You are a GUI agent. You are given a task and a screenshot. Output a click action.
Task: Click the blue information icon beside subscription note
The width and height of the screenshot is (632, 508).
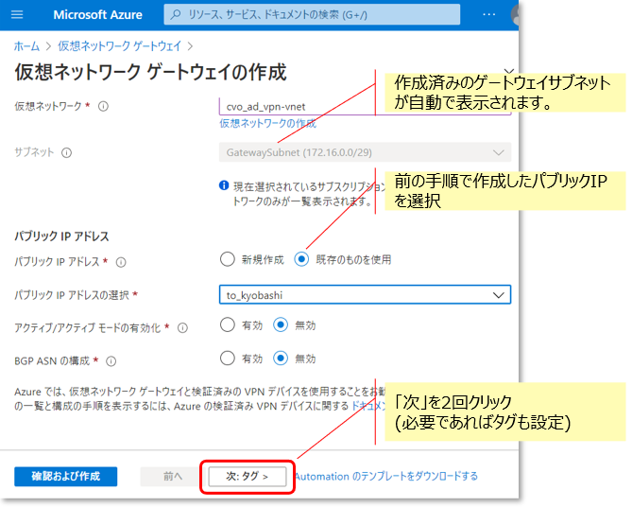224,185
